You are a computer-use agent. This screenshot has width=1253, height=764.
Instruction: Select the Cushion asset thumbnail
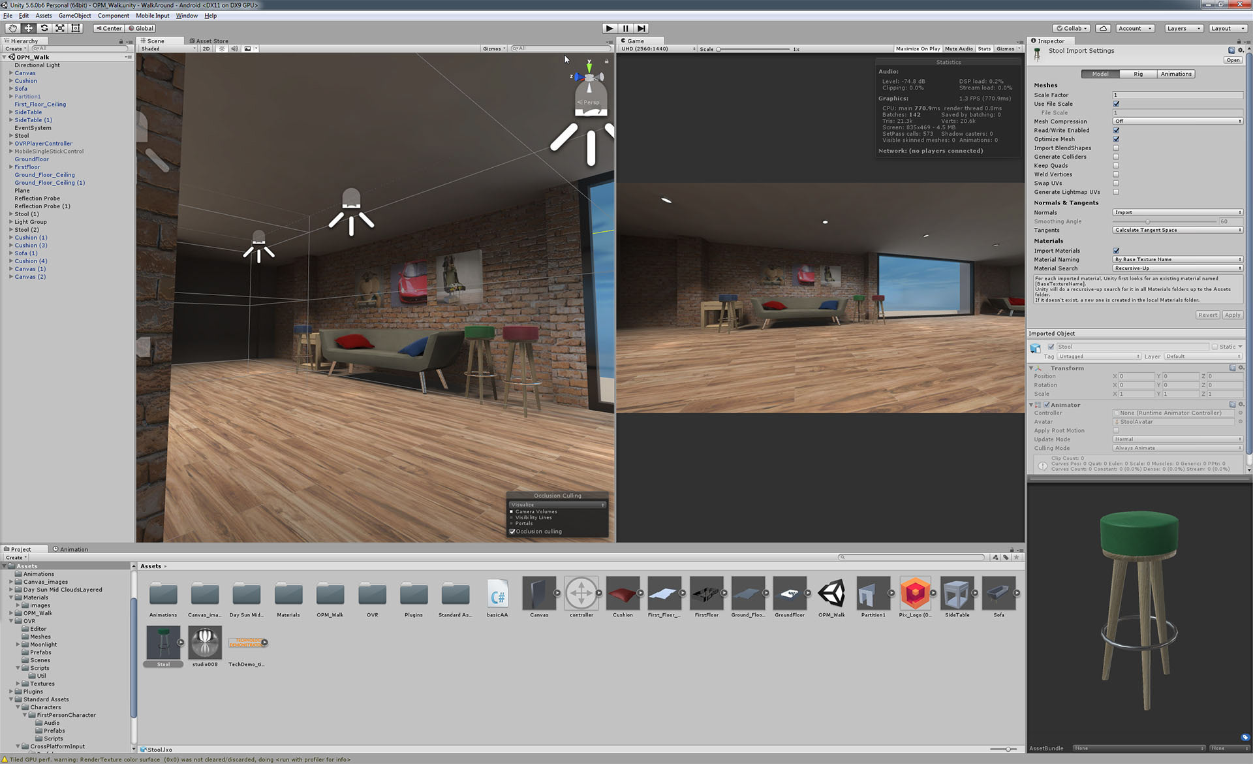pos(623,594)
